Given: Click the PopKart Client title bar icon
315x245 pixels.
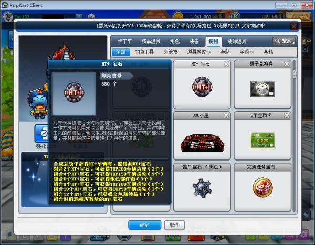Looking at the screenshot, I should tap(5, 5).
